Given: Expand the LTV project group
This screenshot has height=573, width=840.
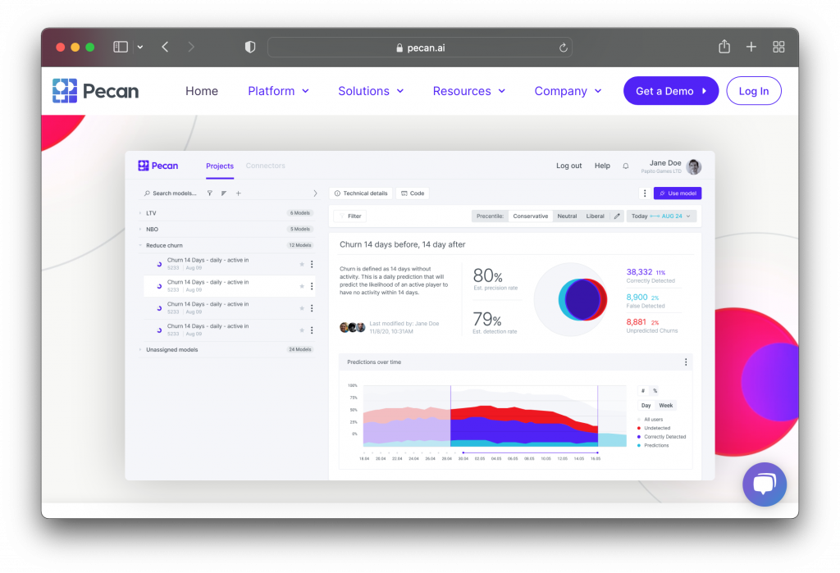Looking at the screenshot, I should (x=140, y=213).
